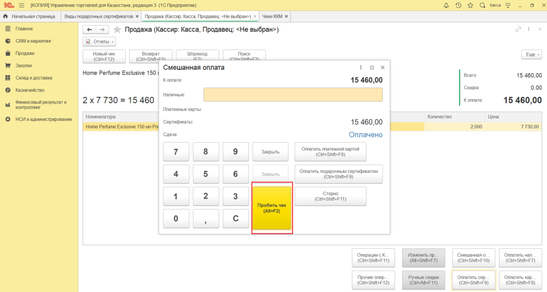Open Главное section in sidebar
The height and width of the screenshot is (292, 547).
[24, 29]
